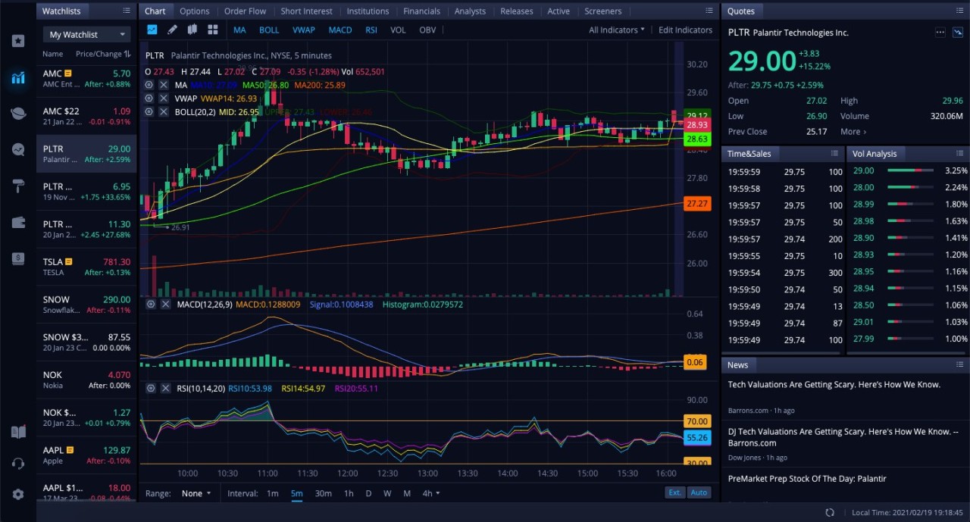The width and height of the screenshot is (970, 522).
Task: Toggle the VOL indicator
Action: tap(398, 30)
